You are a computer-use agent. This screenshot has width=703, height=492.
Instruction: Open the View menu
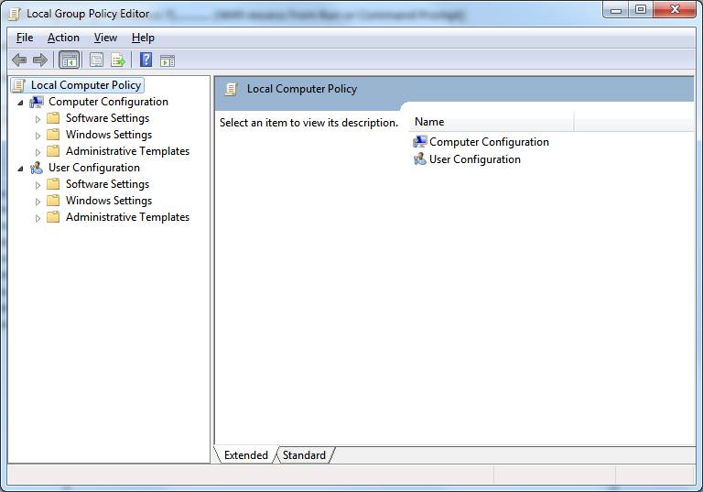coord(105,38)
